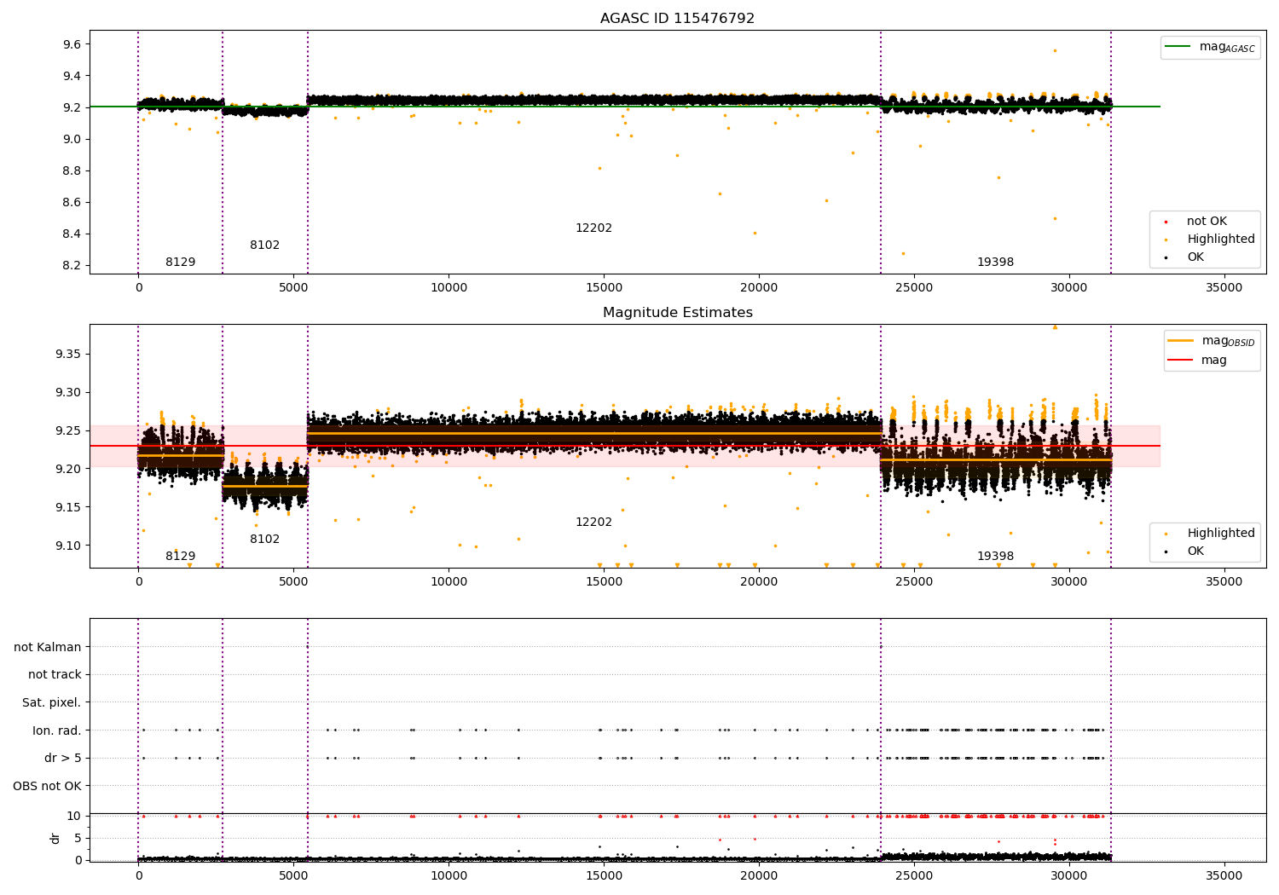Click the 5 tick on the dr axis
This screenshot has width=1279, height=895.
click(x=78, y=838)
